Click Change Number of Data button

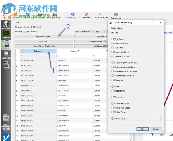click(x=91, y=41)
